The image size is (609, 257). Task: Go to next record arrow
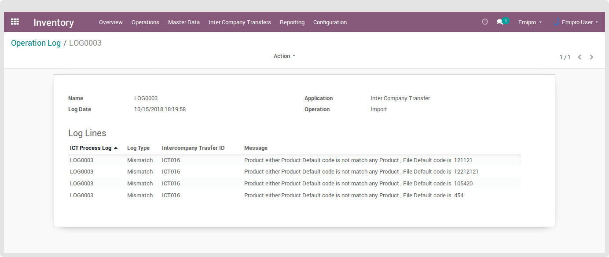591,57
